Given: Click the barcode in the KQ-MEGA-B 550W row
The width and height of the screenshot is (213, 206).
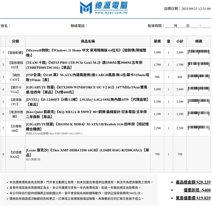Looking at the screenshot, I should [x=199, y=114].
